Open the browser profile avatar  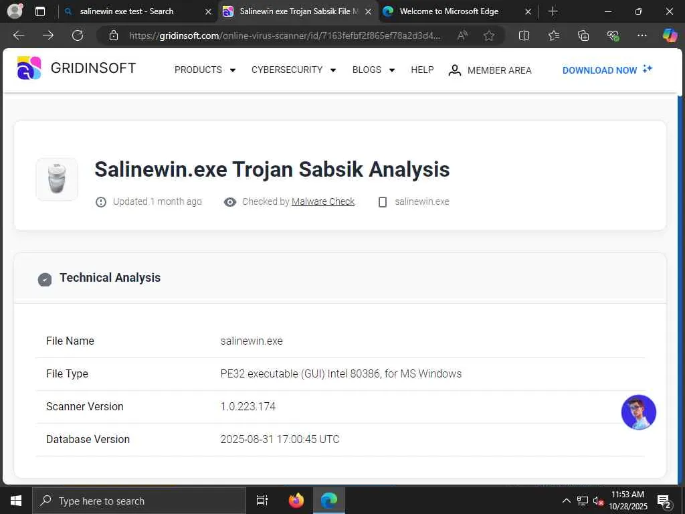pyautogui.click(x=15, y=11)
